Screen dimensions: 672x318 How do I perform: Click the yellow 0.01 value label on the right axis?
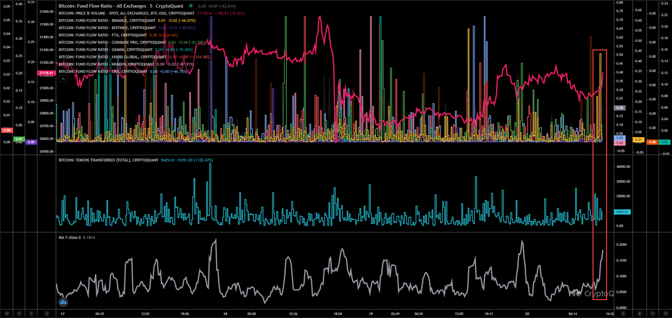point(637,139)
